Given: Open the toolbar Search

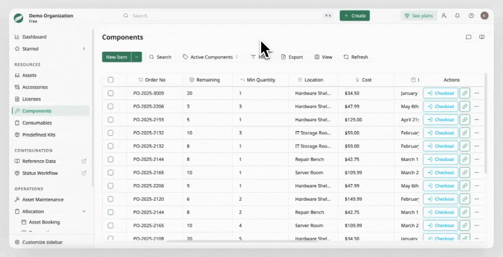Looking at the screenshot, I should [x=160, y=57].
